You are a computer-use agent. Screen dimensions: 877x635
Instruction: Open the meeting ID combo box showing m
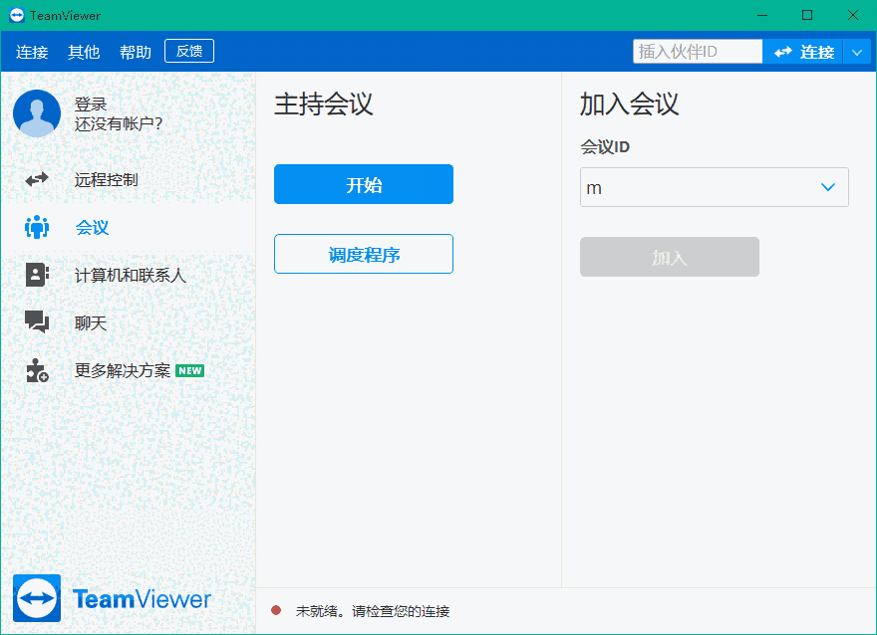(698, 187)
